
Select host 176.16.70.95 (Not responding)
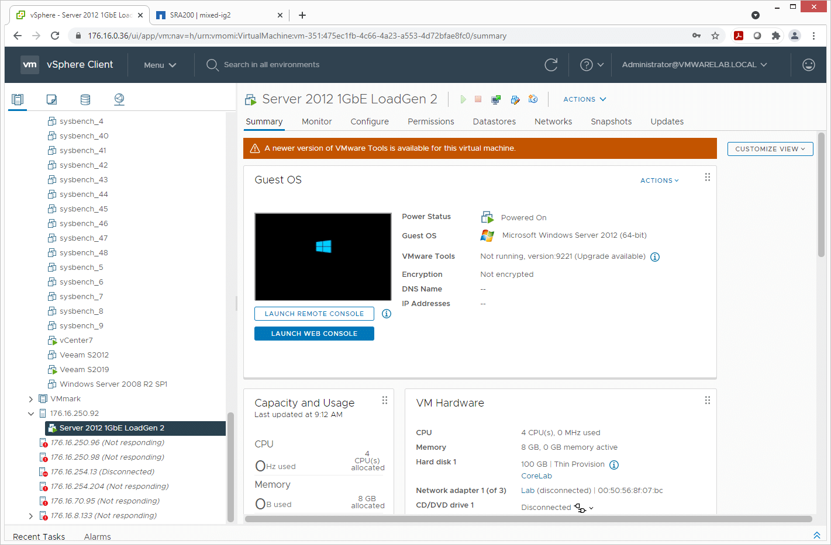(x=105, y=501)
